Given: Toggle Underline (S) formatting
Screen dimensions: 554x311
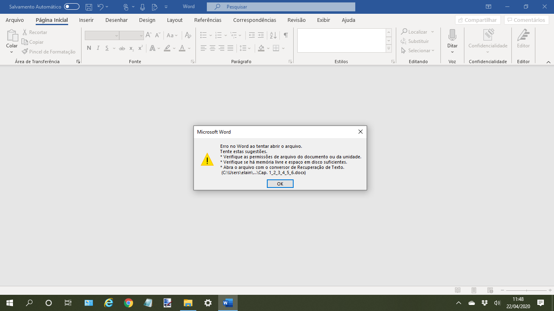Looking at the screenshot, I should pyautogui.click(x=107, y=48).
